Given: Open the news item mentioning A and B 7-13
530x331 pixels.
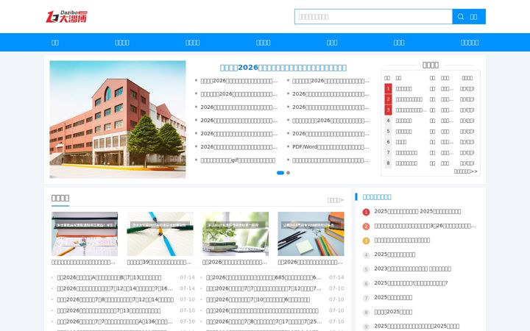Looking at the screenshot, I should (109, 277).
